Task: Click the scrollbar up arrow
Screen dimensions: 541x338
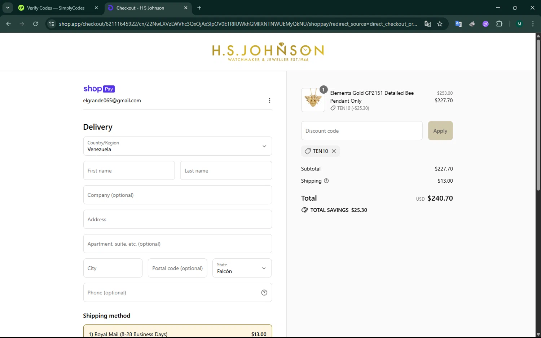Action: coord(538,36)
